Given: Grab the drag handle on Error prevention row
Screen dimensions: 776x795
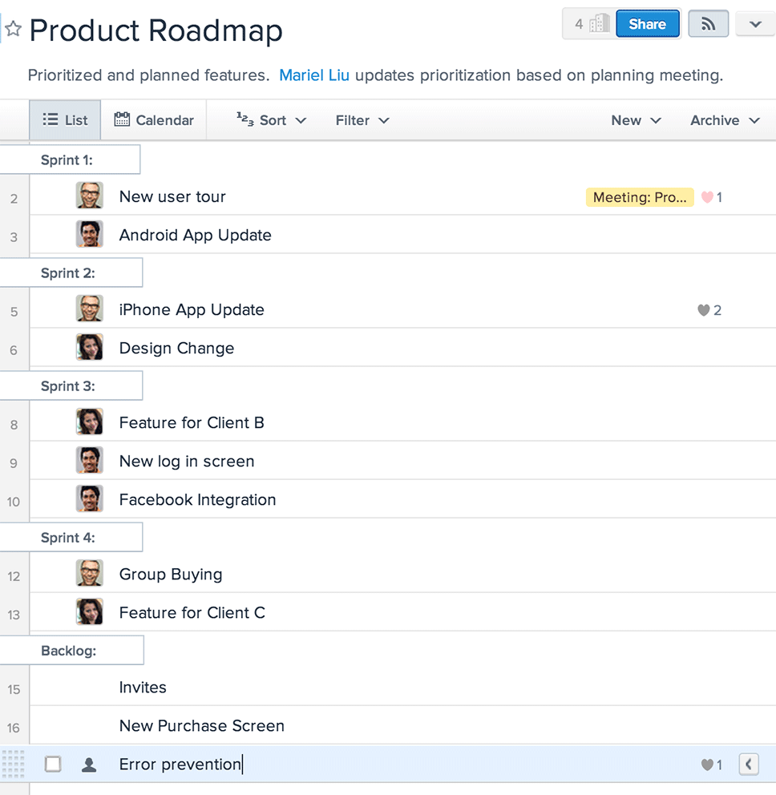Looking at the screenshot, I should [14, 764].
